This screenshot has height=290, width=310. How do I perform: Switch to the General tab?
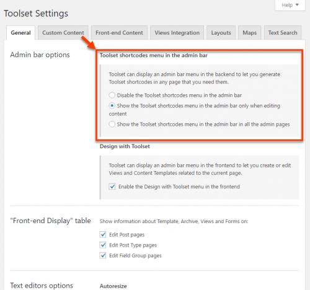point(20,33)
